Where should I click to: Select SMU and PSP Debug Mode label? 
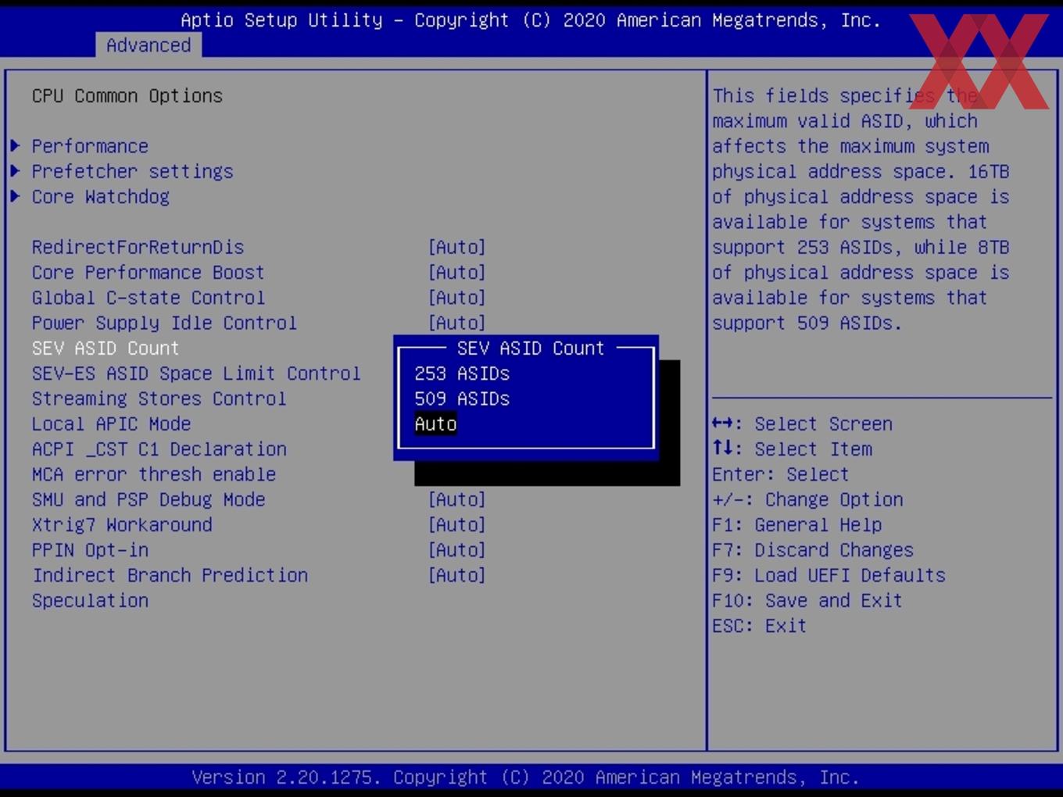coord(148,499)
